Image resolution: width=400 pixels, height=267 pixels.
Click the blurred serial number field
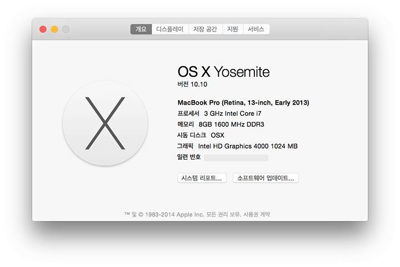click(236, 157)
